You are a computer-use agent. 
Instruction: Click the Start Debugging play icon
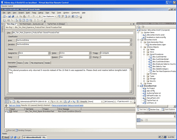point(40,16)
